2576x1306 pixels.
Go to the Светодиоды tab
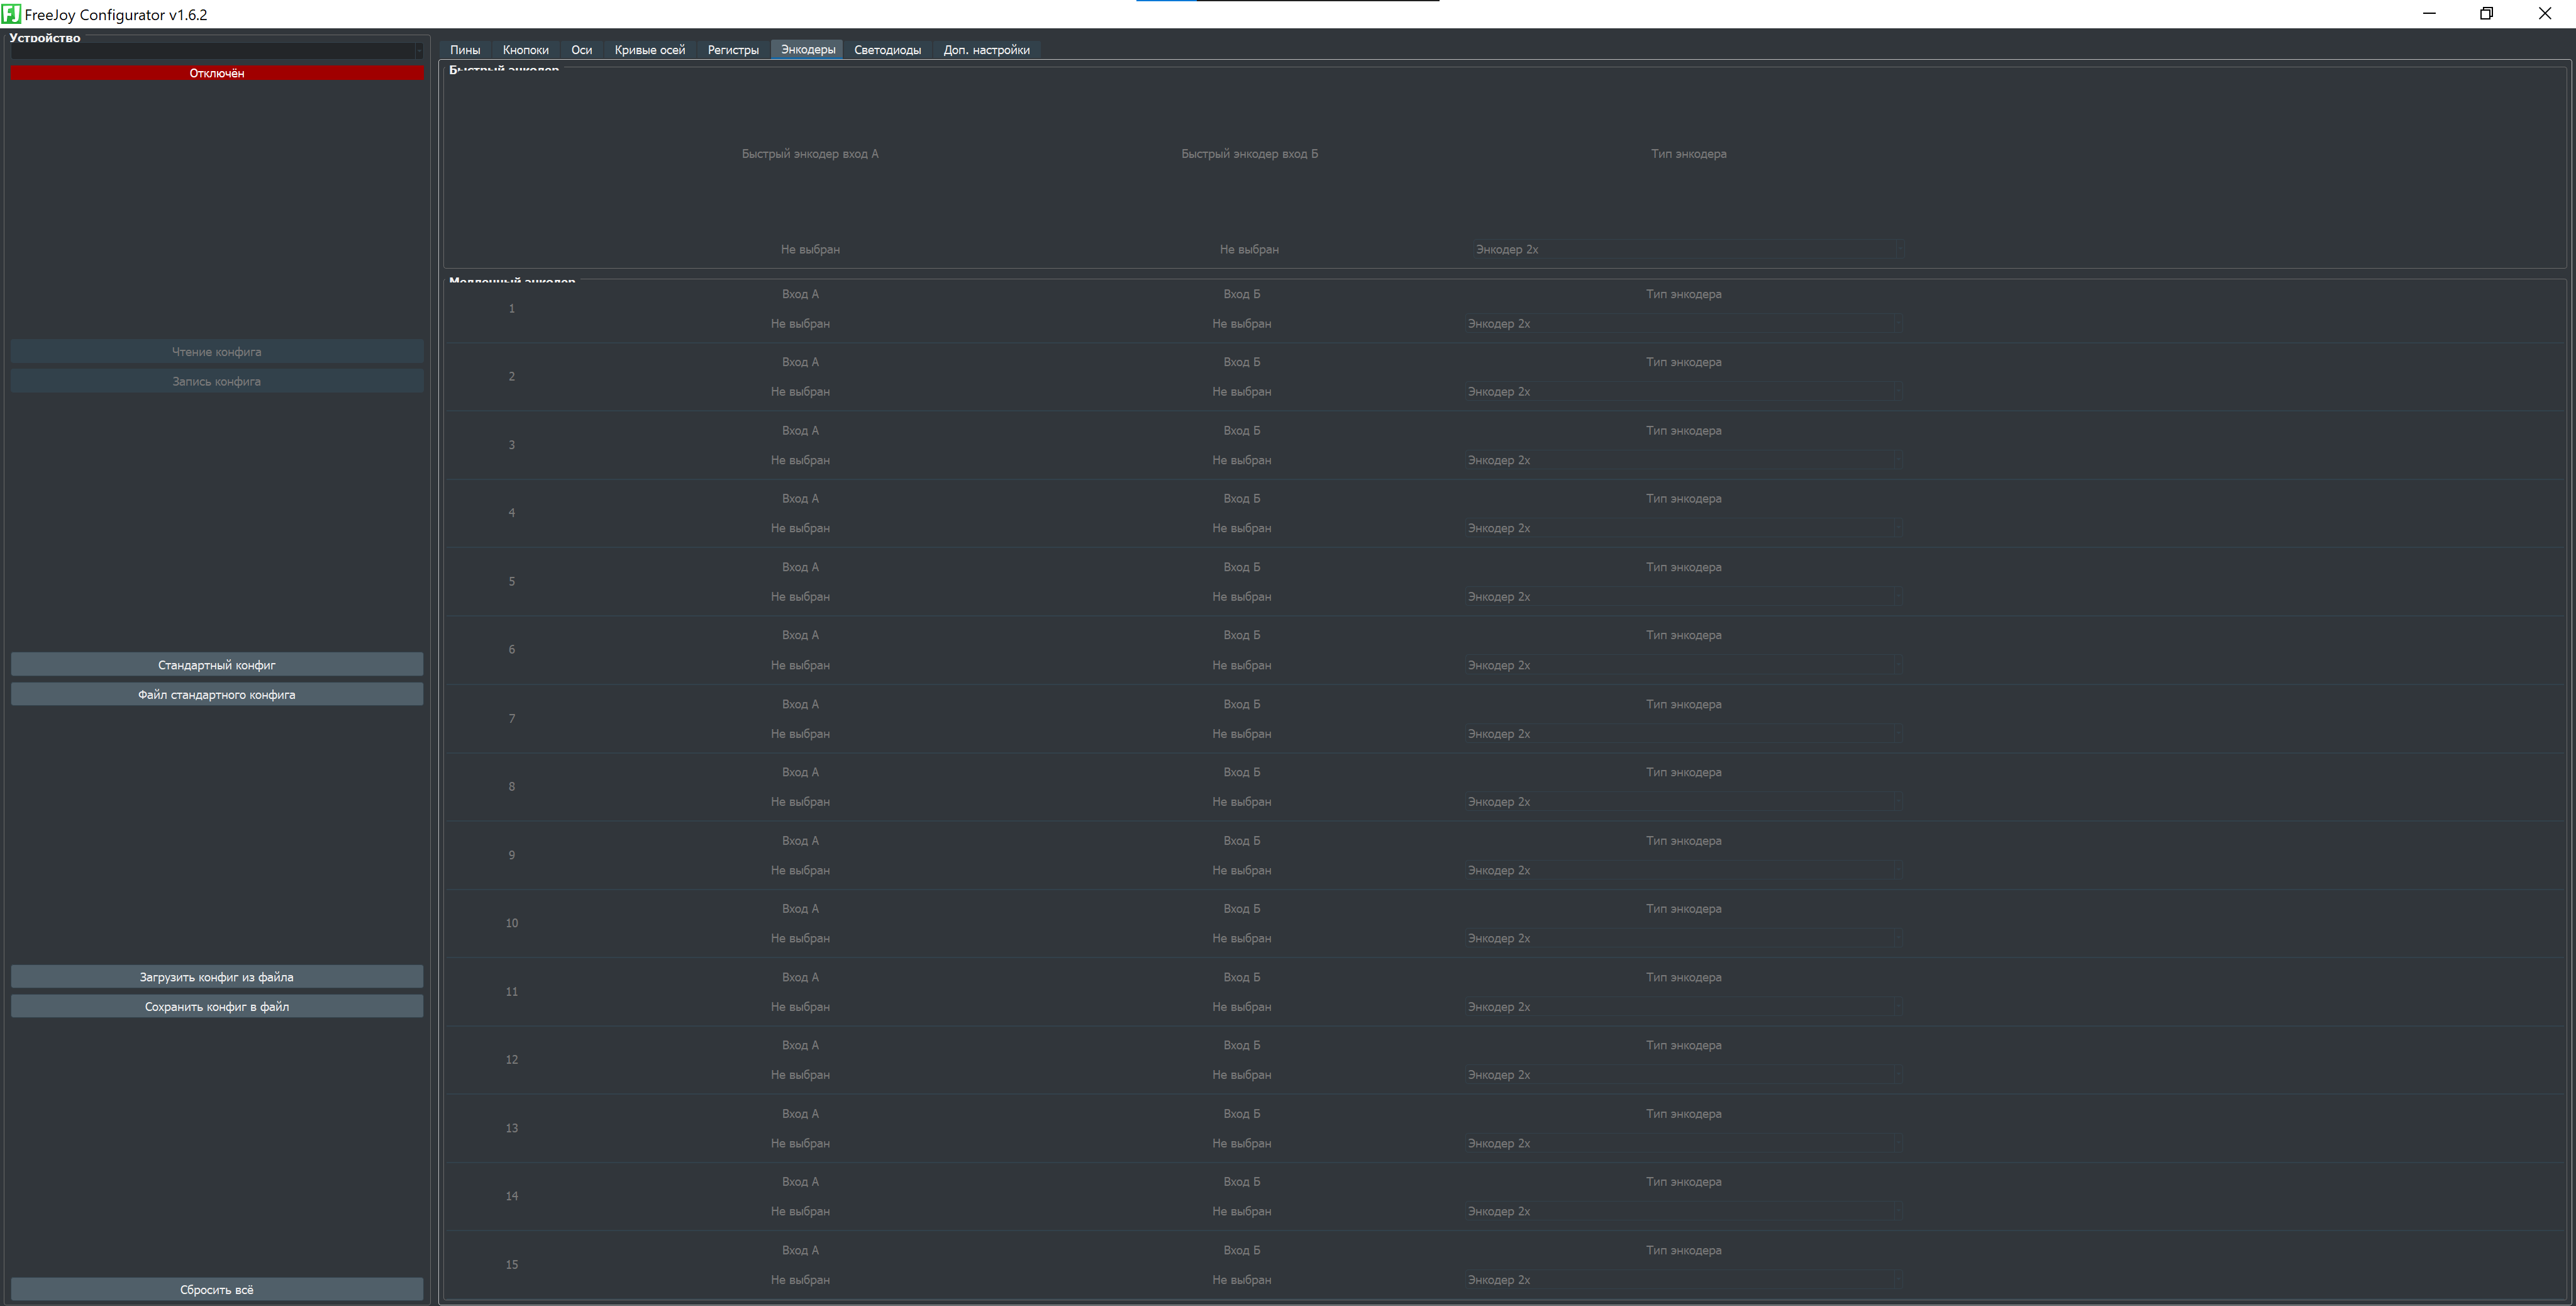tap(887, 50)
